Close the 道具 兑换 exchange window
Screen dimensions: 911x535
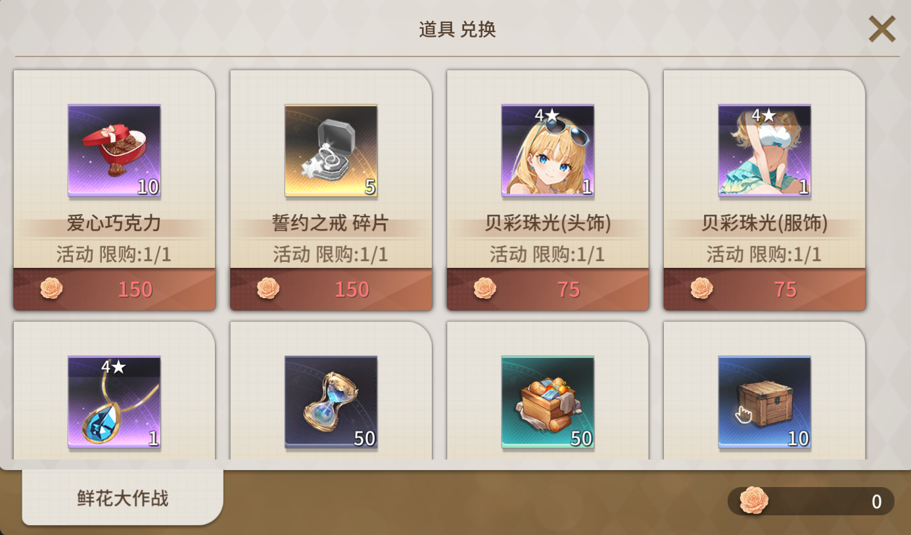[882, 29]
